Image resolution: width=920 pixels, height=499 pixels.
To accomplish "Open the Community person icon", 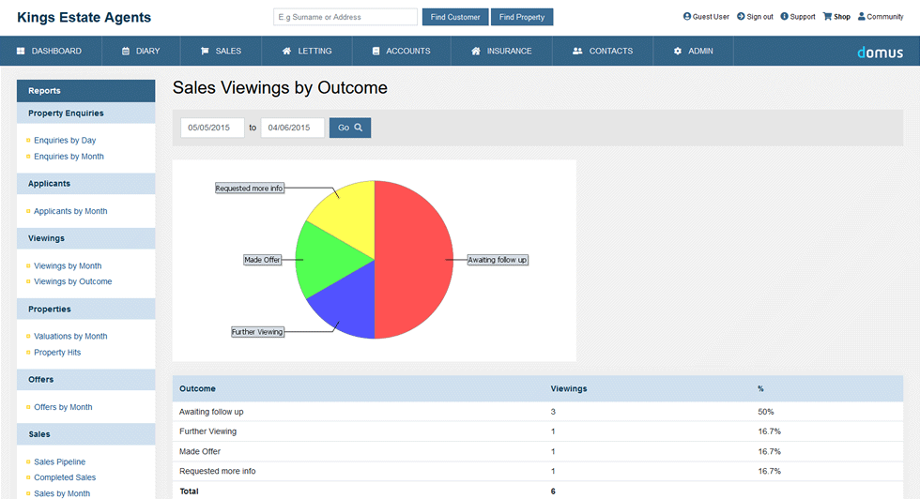I will (x=861, y=17).
